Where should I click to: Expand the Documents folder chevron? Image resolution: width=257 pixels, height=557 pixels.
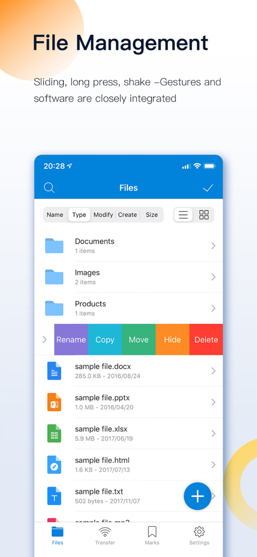tap(214, 246)
